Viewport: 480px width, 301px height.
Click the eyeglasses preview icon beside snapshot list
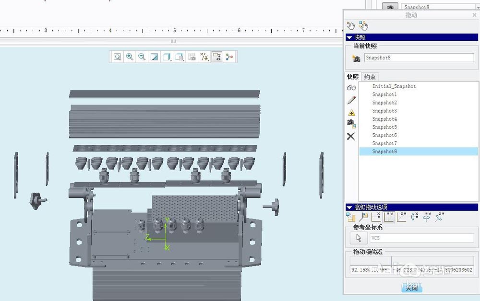click(x=351, y=87)
